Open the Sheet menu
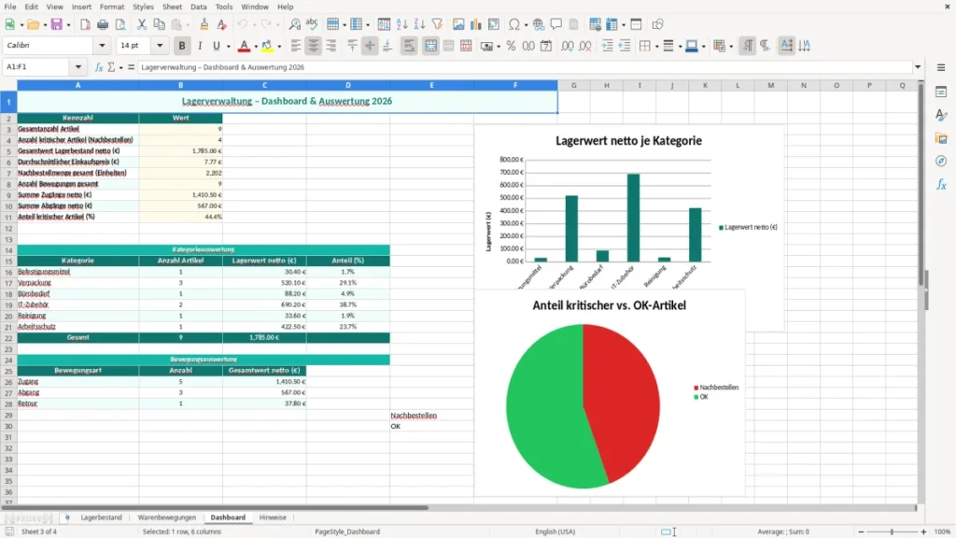The width and height of the screenshot is (956, 538). (172, 7)
